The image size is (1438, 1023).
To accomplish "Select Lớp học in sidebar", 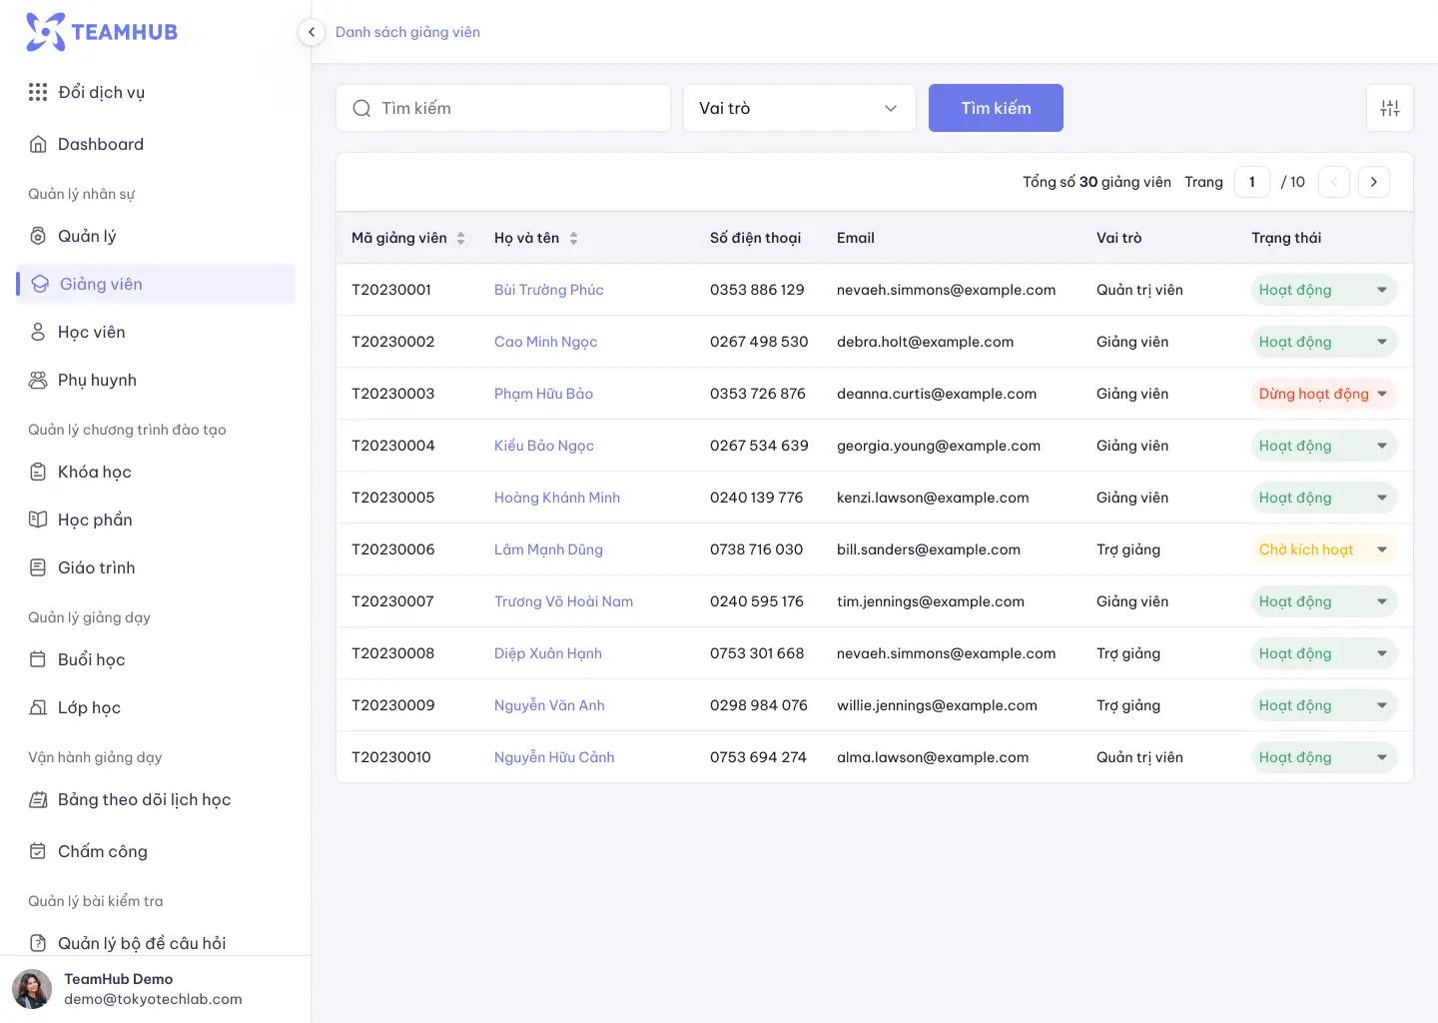I will [156, 707].
